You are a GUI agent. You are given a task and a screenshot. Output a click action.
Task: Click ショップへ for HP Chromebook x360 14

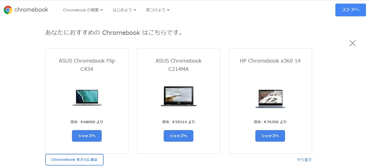coord(270,136)
